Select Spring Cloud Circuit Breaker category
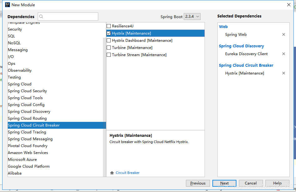 tap(57, 125)
